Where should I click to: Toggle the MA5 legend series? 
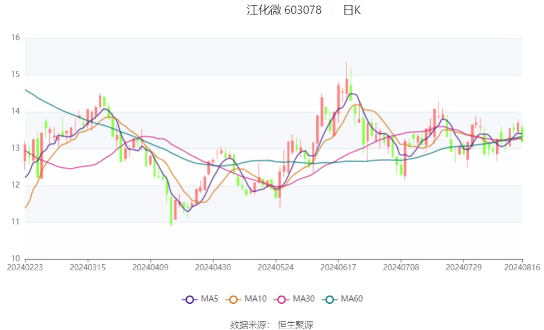(200, 299)
